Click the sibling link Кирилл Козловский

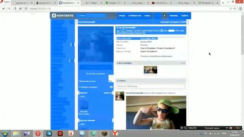tap(149, 51)
